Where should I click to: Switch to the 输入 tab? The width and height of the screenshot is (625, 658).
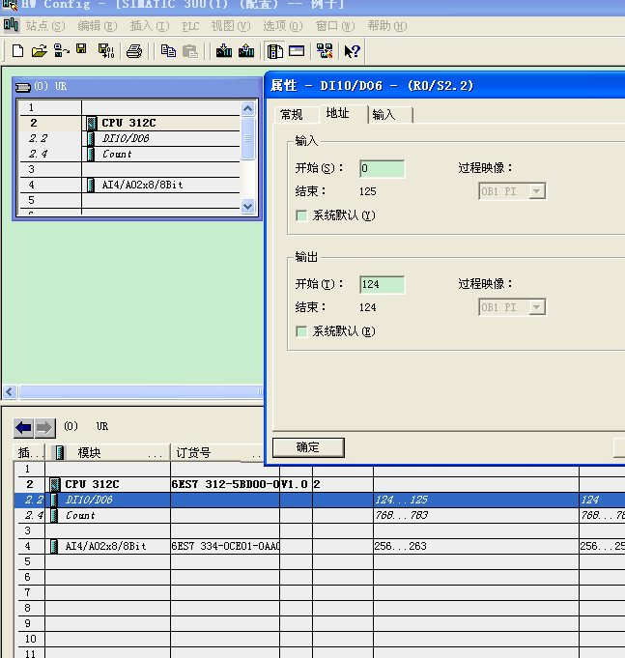tap(384, 115)
